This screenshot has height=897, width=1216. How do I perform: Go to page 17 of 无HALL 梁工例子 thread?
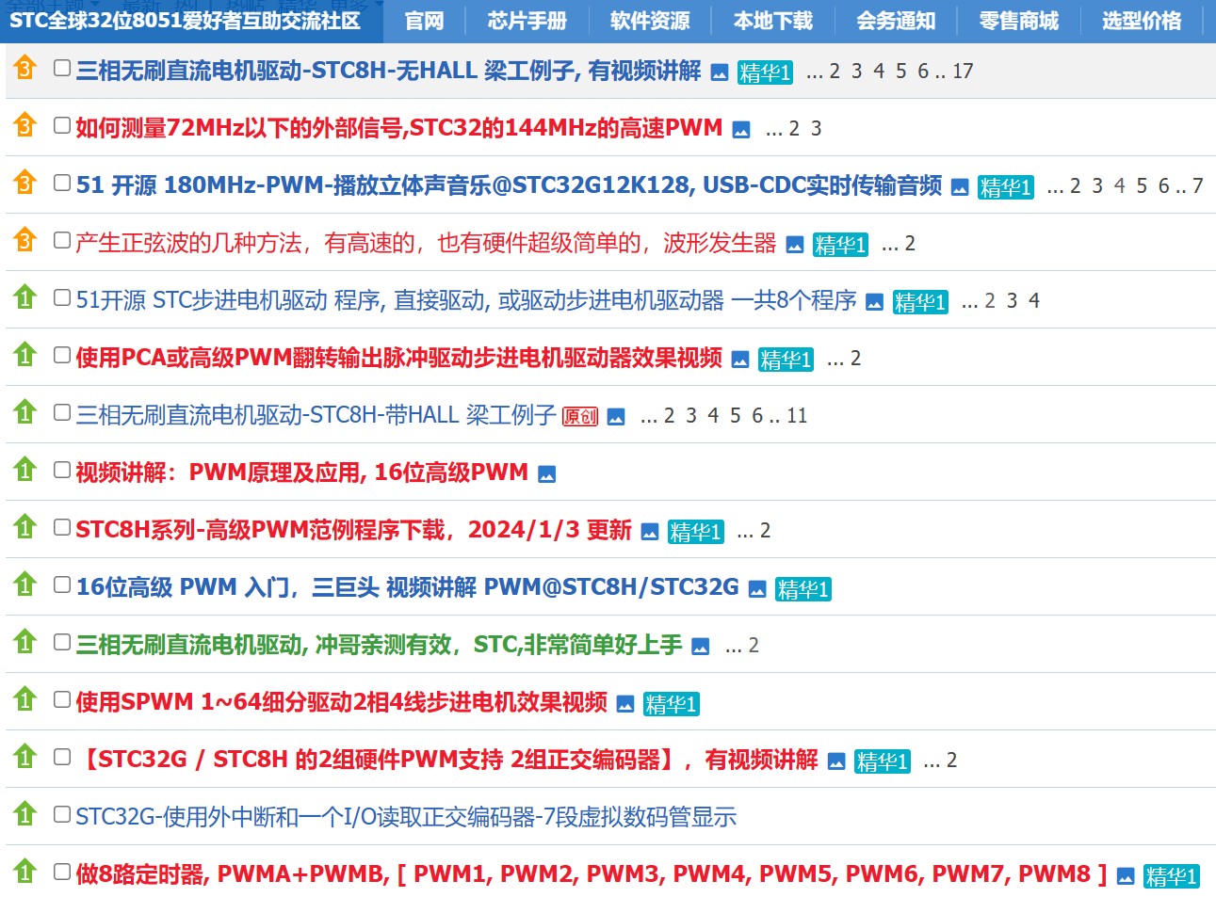(963, 72)
